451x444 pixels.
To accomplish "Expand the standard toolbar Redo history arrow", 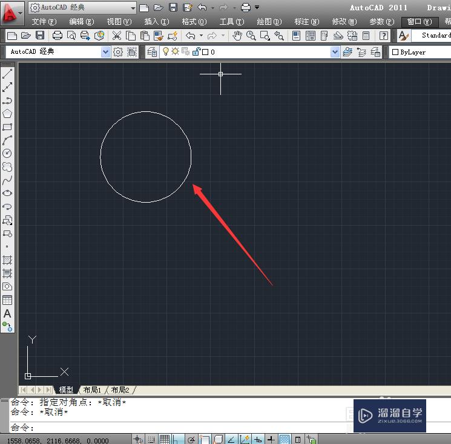I will pos(223,36).
